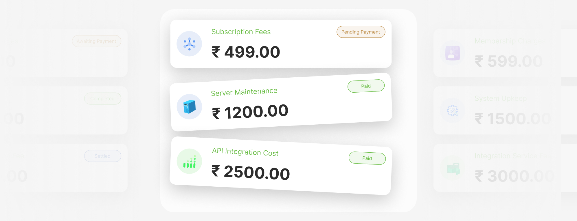The height and width of the screenshot is (221, 577).
Task: Select the ₹ 499.00 amount
Action: coord(246,52)
